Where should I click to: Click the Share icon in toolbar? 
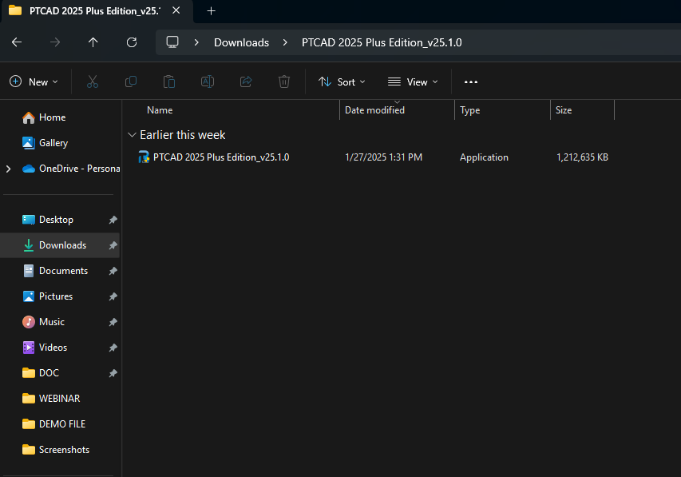246,81
